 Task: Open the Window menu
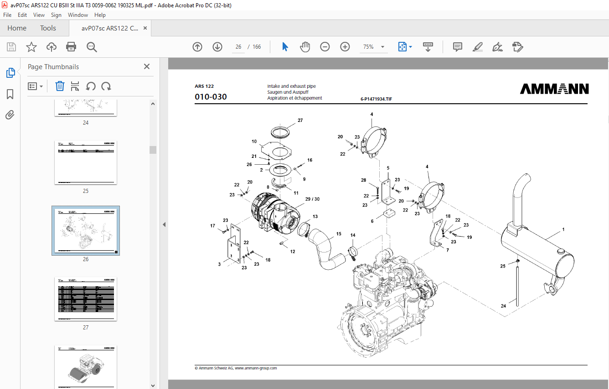(78, 15)
